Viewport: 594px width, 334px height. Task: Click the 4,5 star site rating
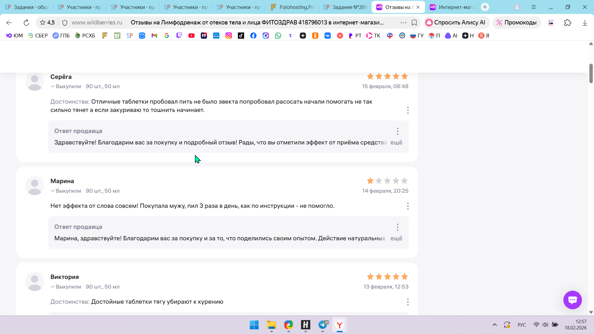[47, 23]
